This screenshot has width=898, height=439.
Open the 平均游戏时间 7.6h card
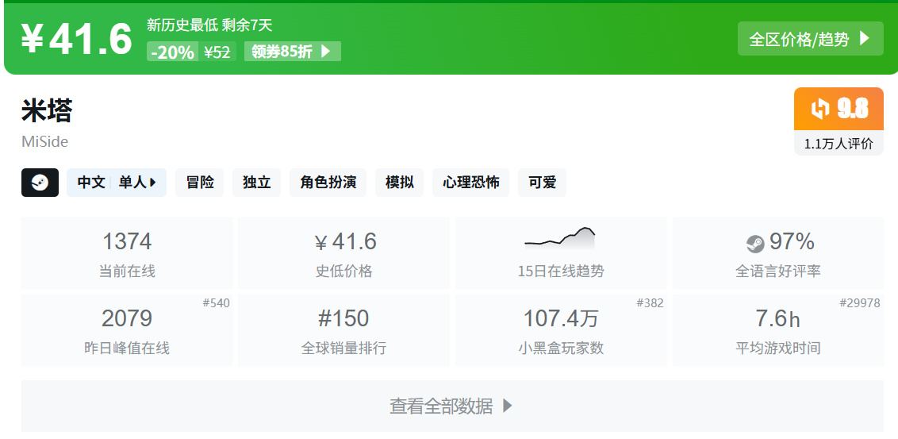(x=777, y=330)
